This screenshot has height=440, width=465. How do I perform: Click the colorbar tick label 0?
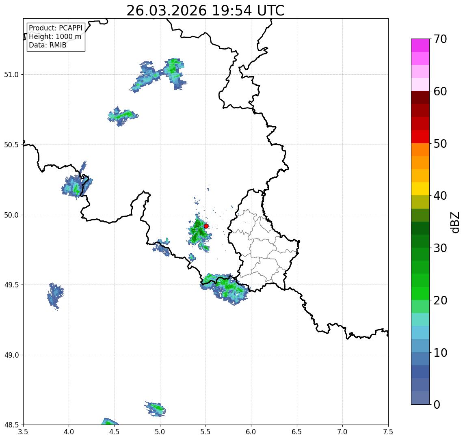click(437, 404)
